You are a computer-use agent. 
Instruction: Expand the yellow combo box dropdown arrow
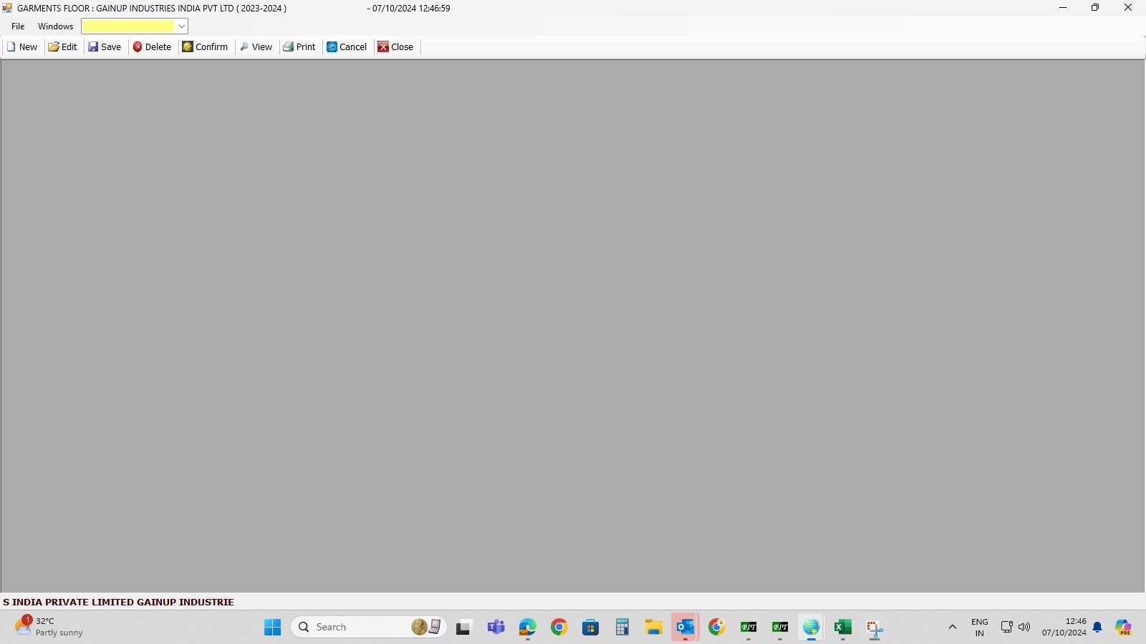click(x=182, y=26)
